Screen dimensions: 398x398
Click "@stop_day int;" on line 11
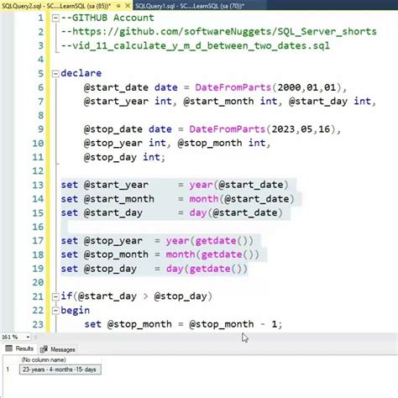(124, 157)
